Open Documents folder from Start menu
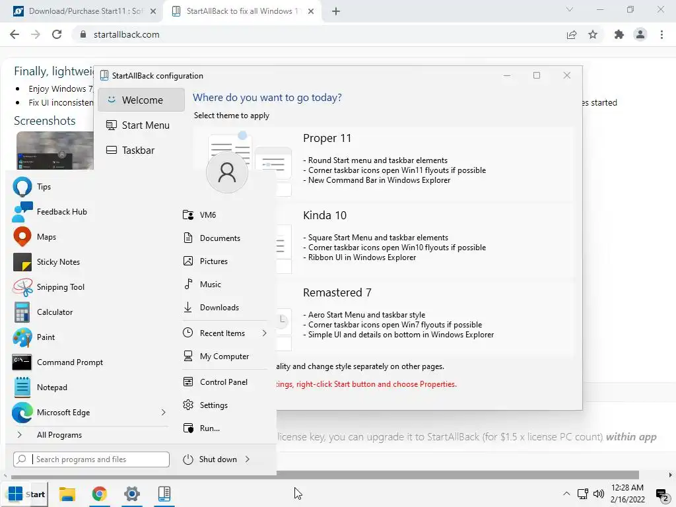 (225, 238)
